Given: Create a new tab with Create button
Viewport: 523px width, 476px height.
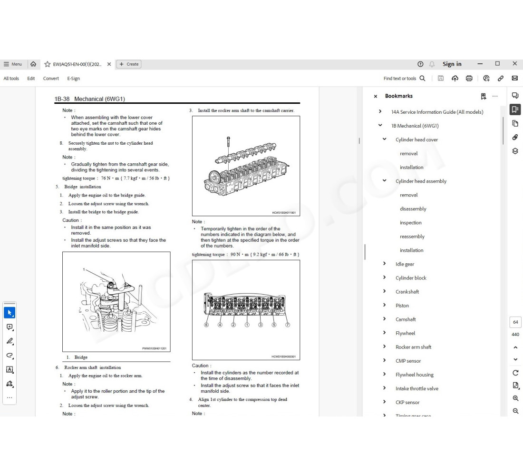Looking at the screenshot, I should [x=129, y=64].
